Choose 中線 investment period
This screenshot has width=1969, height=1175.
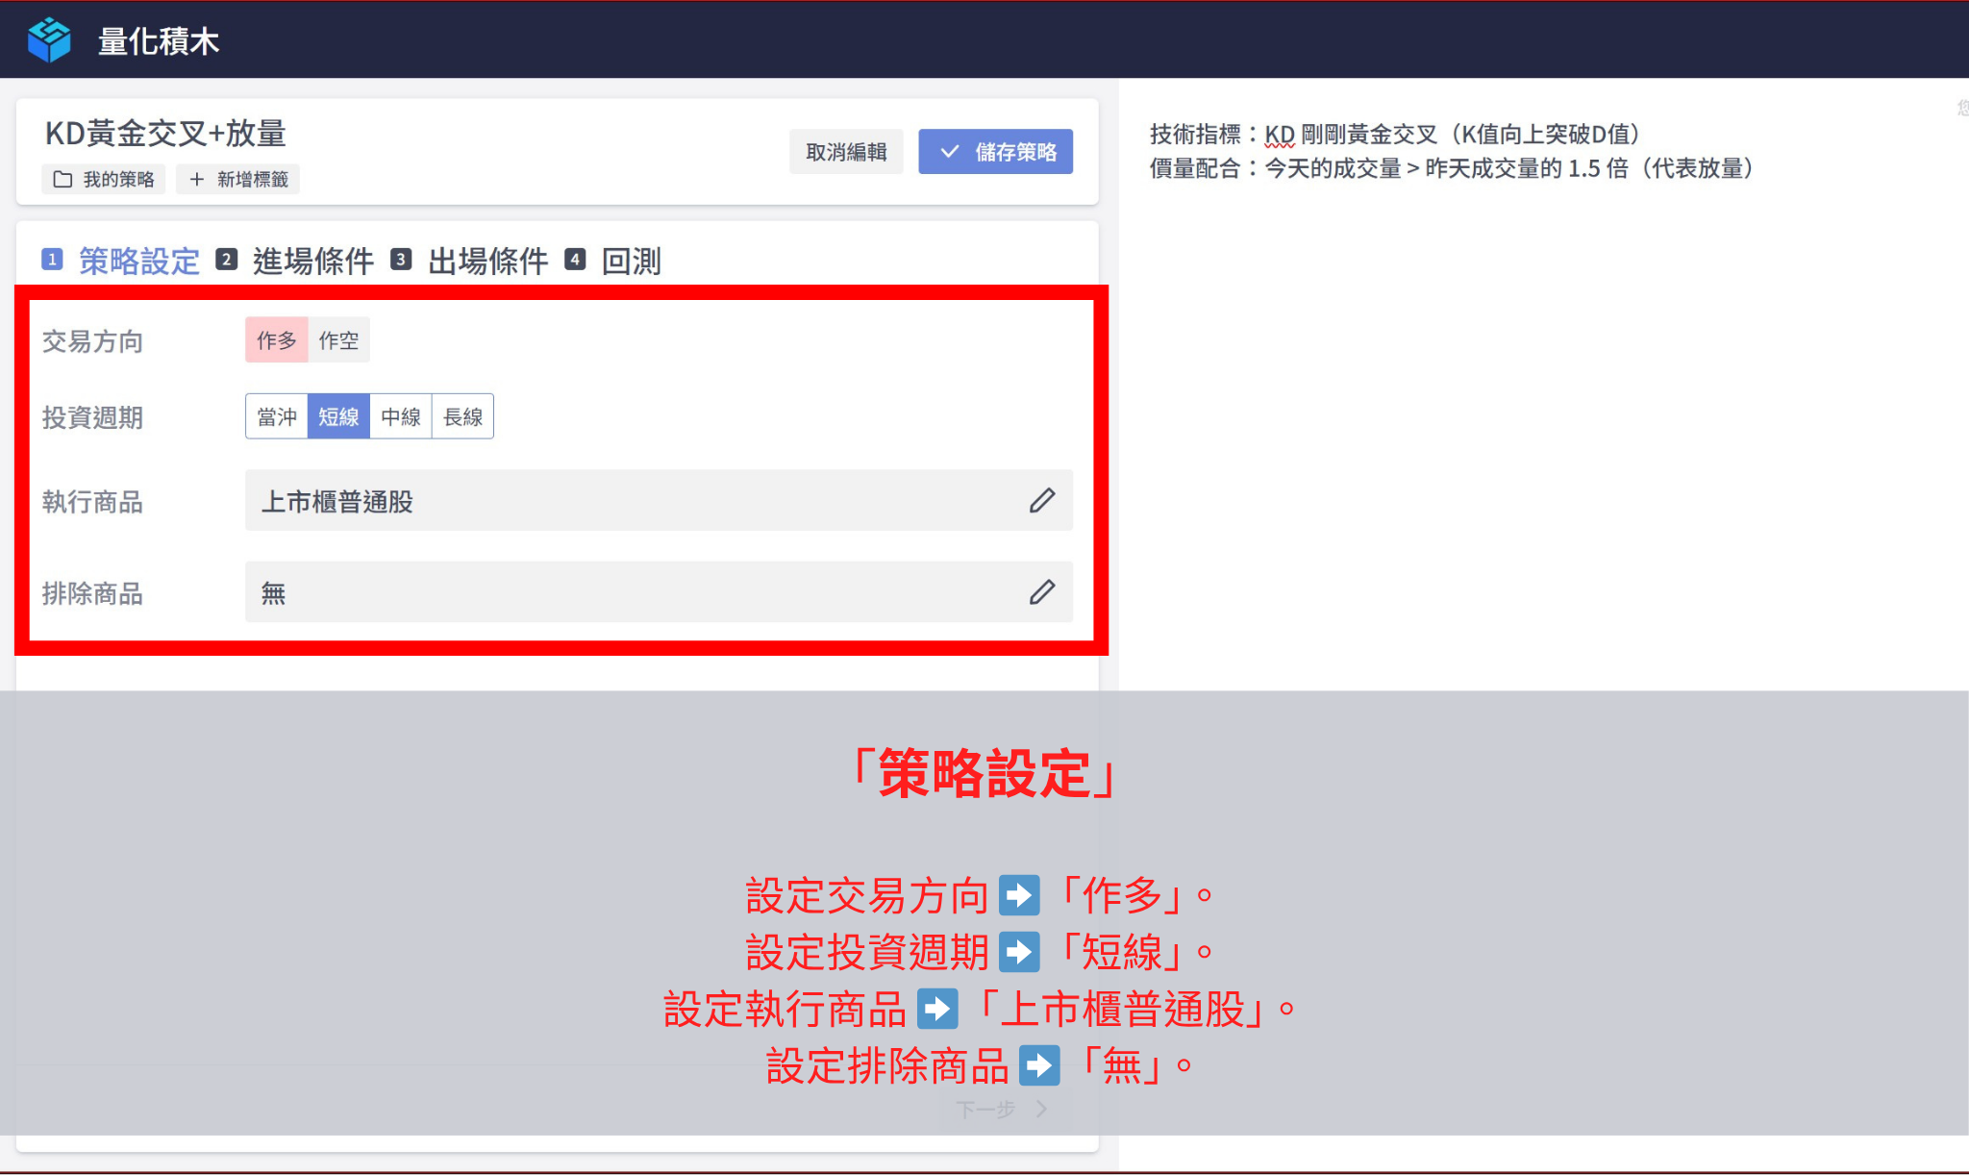pos(401,416)
